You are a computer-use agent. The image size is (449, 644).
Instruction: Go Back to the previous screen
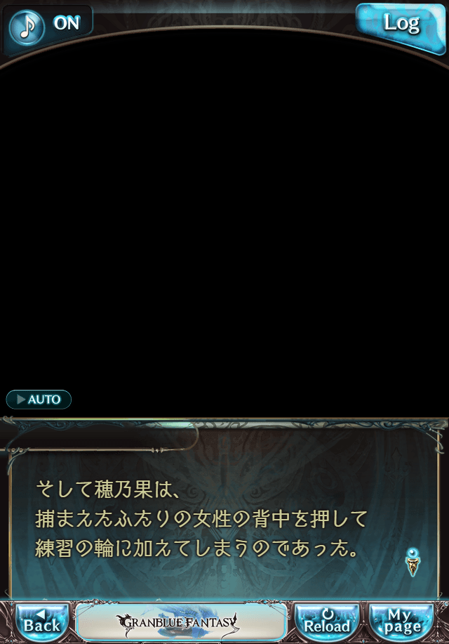(x=42, y=622)
